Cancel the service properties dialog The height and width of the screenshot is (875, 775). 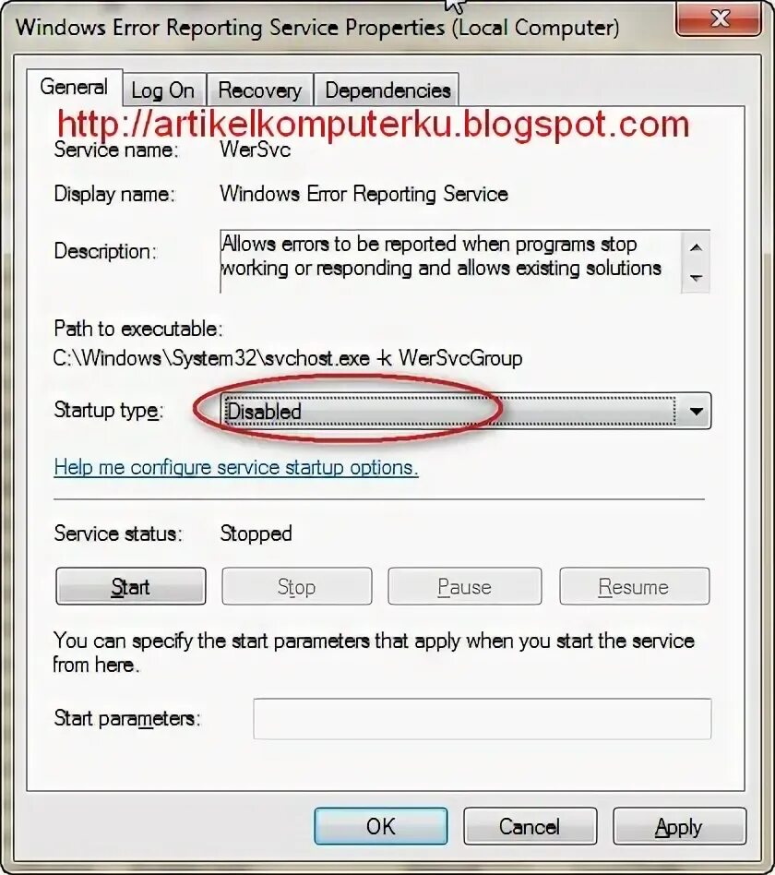point(531,826)
